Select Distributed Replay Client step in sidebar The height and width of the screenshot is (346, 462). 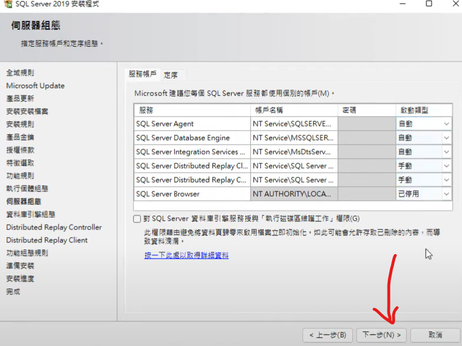(x=47, y=240)
